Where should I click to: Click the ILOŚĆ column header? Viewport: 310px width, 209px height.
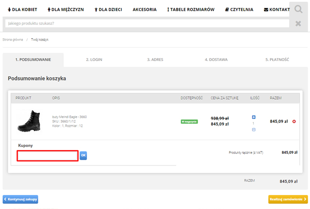point(255,98)
